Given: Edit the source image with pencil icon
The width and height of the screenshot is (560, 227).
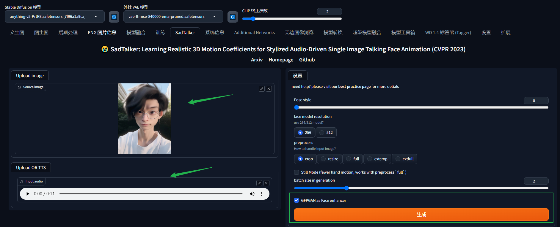Looking at the screenshot, I should pos(262,89).
